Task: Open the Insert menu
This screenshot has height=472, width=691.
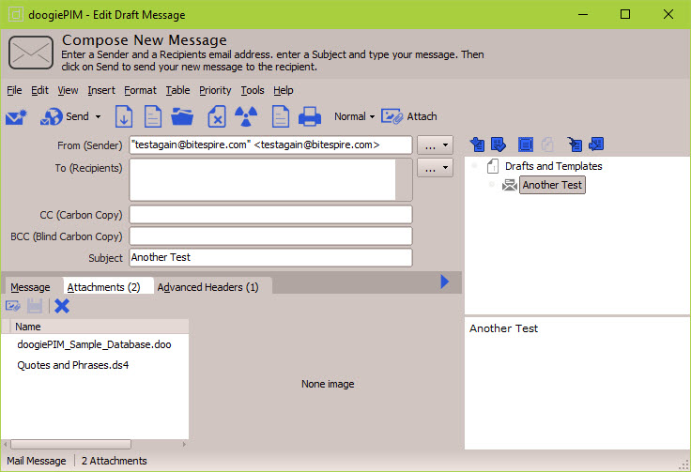Action: 101,90
